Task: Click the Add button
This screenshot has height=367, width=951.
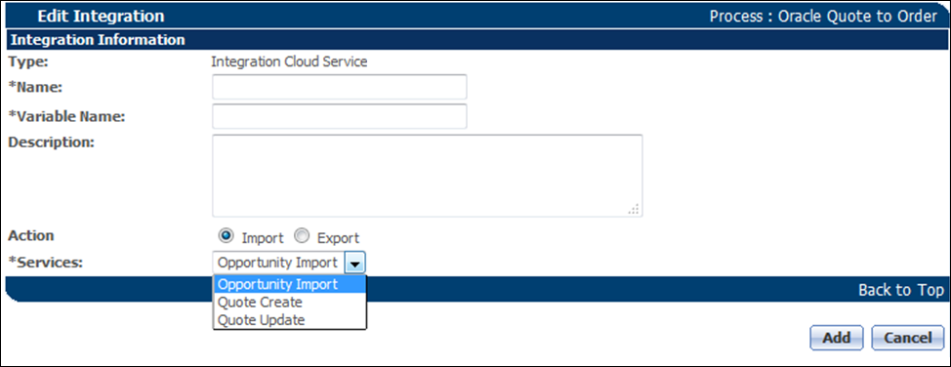Action: pos(837,338)
